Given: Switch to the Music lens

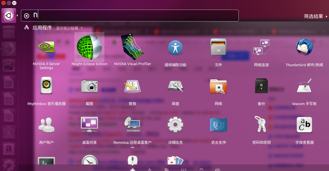Looking at the screenshot, I should coord(201,169).
